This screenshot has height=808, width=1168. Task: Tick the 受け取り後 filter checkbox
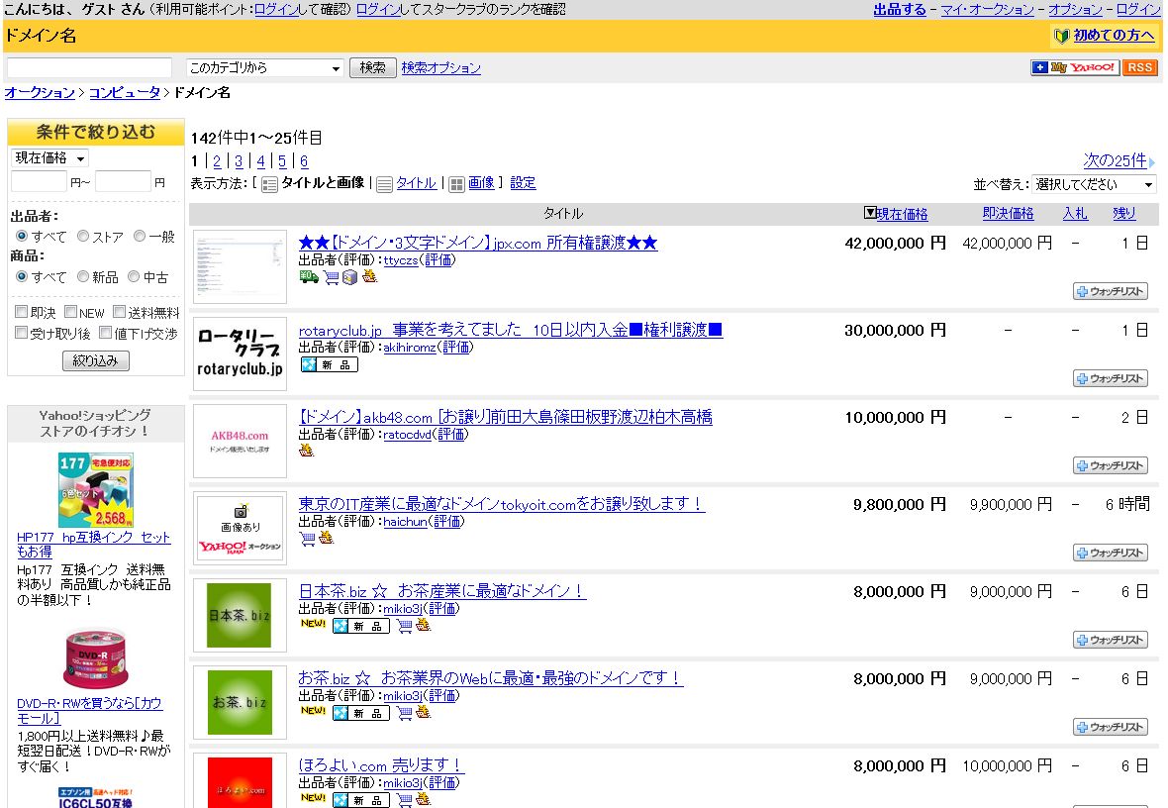pyautogui.click(x=22, y=333)
